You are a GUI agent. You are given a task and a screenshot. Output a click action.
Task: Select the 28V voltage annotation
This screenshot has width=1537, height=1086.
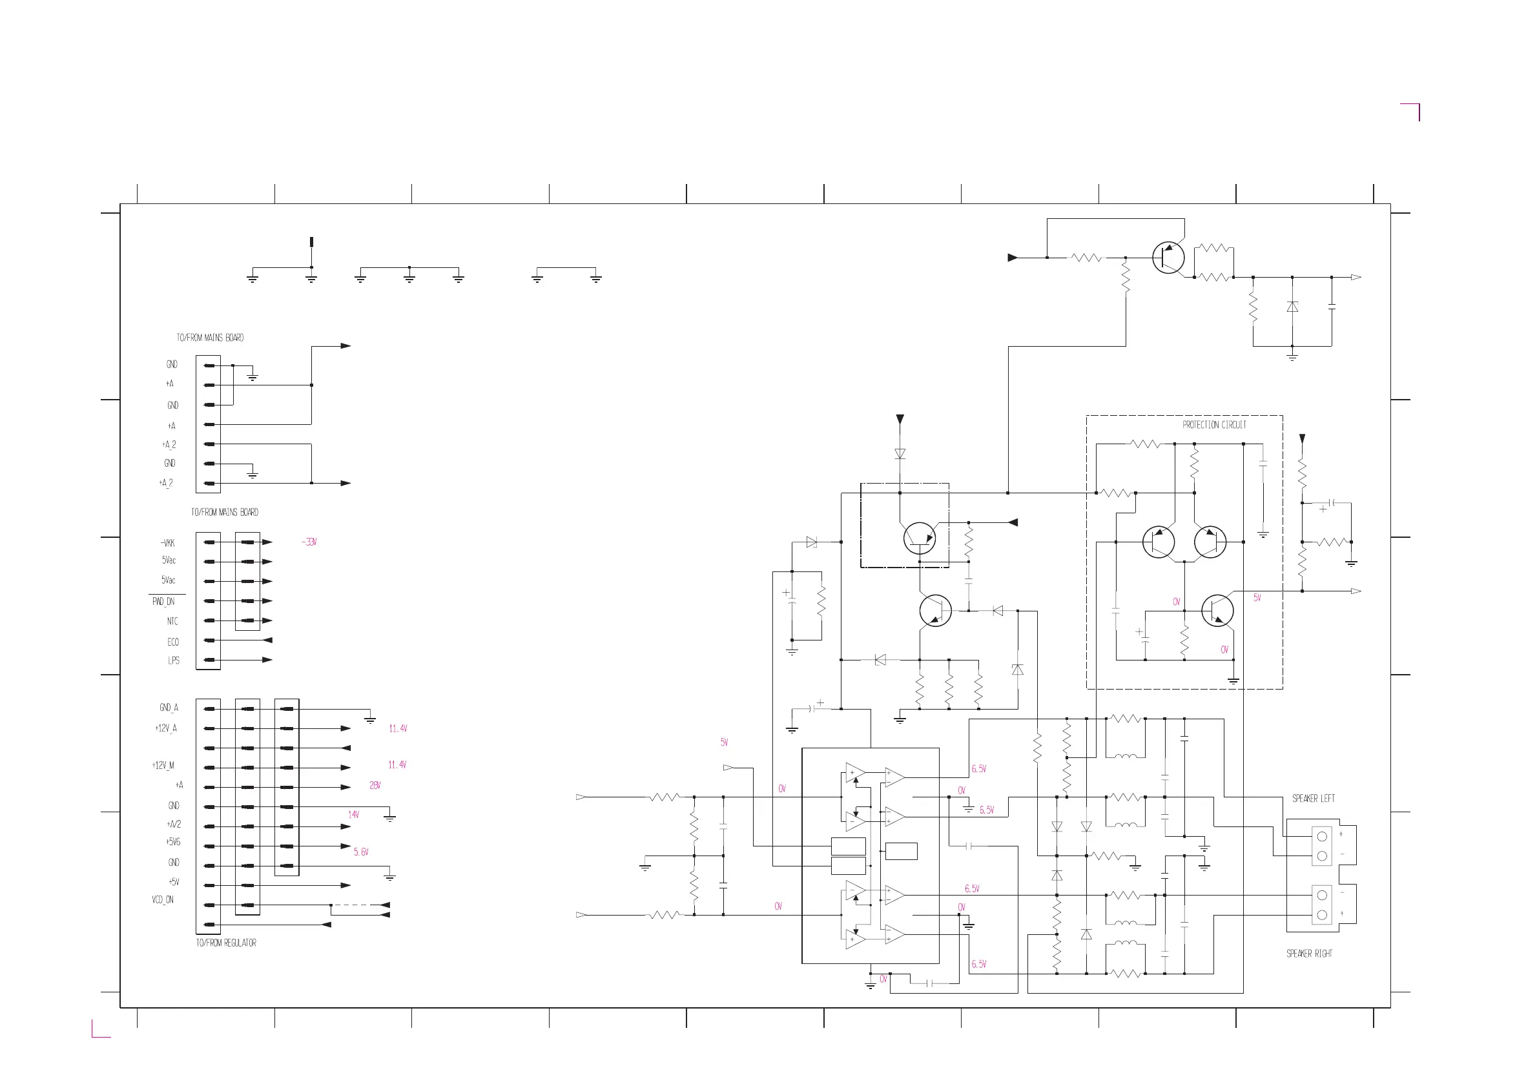[x=374, y=785]
